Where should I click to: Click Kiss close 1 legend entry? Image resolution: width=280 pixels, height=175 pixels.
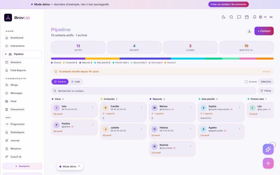[156, 63]
